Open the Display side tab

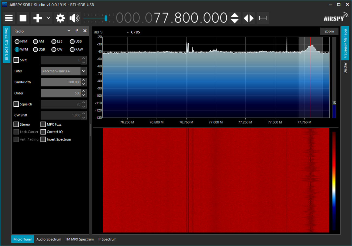pos(345,68)
